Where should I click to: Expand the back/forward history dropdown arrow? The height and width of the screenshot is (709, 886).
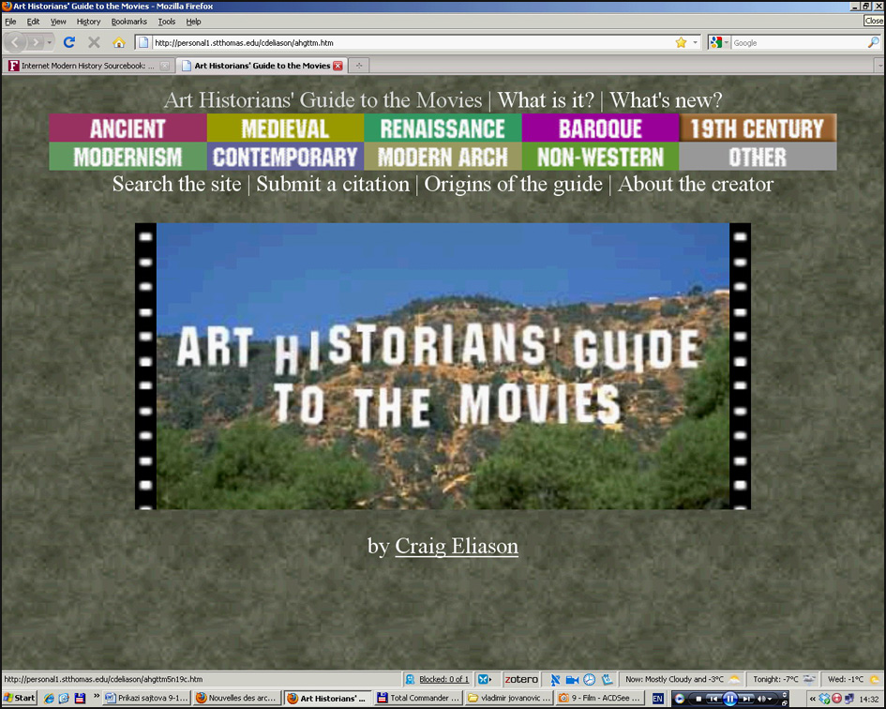(x=49, y=42)
